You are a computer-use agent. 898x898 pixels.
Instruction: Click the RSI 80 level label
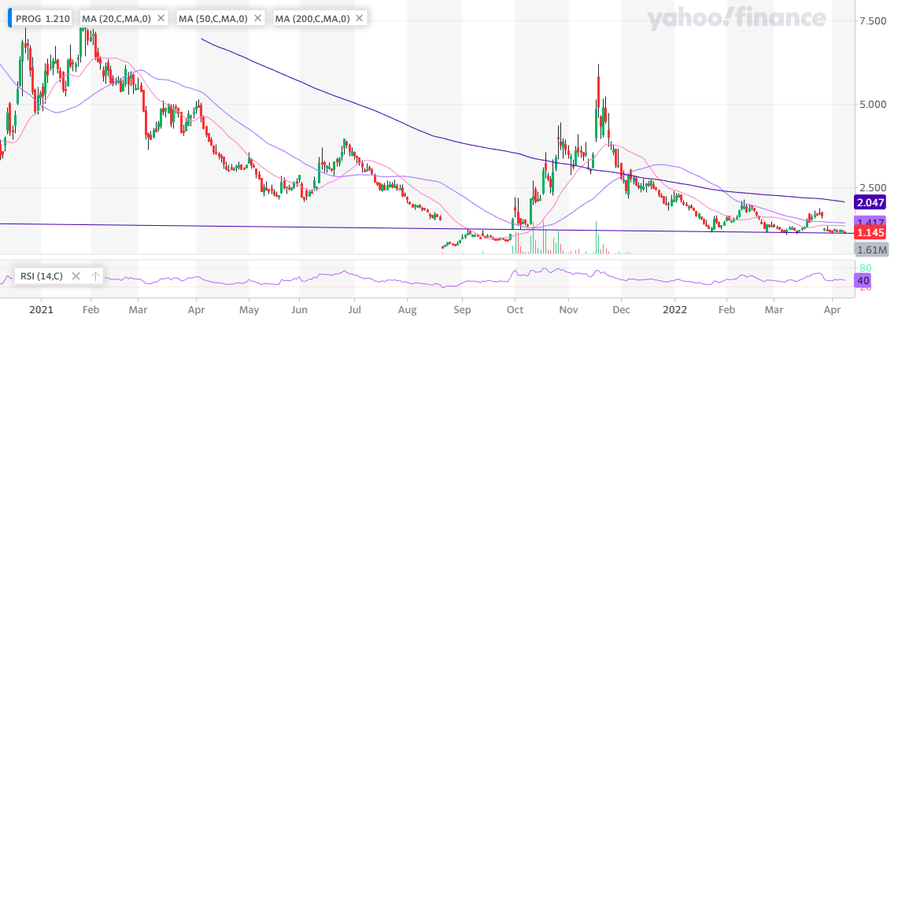coord(865,268)
